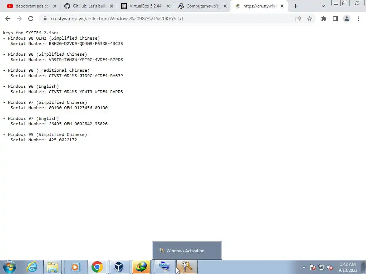The image size is (366, 274).
Task: Click the forward navigation arrow
Action: pyautogui.click(x=19, y=19)
